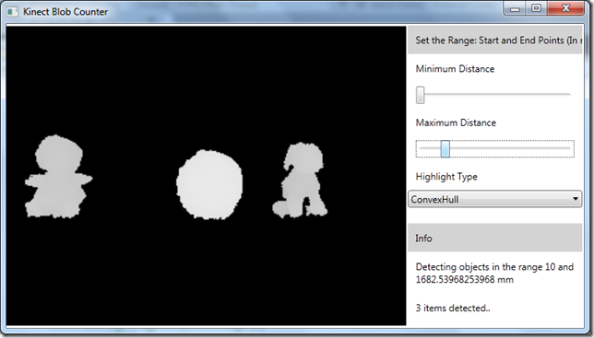
Task: Click the Highlight Type label
Action: (446, 177)
